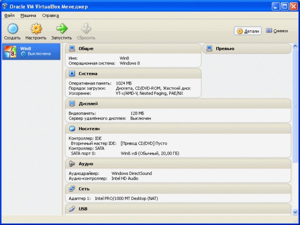Image resolution: width=300 pixels, height=225 pixels.
Task: Click Windows DirectSound audio driver value
Action: point(132,174)
